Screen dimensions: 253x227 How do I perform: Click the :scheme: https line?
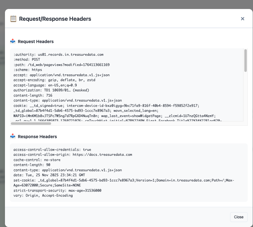(28, 70)
